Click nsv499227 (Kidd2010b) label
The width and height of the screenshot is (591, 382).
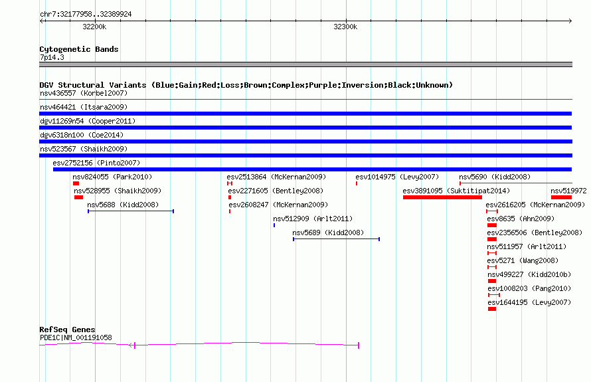[x=529, y=274]
